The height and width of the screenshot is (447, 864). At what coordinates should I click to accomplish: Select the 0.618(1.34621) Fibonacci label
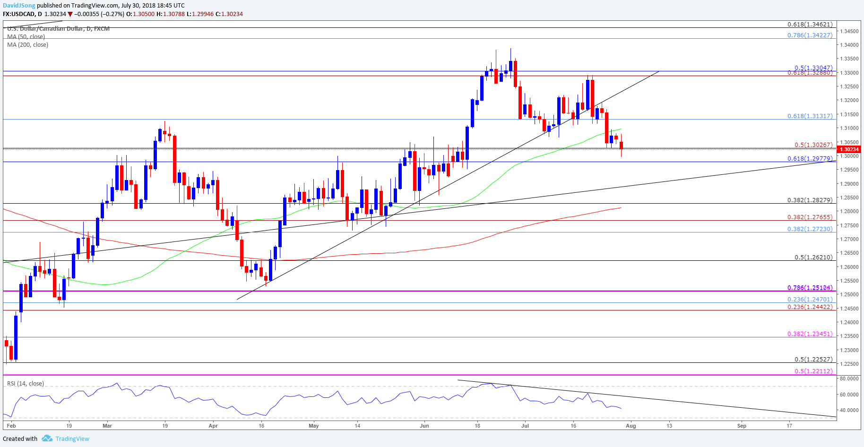pos(810,24)
